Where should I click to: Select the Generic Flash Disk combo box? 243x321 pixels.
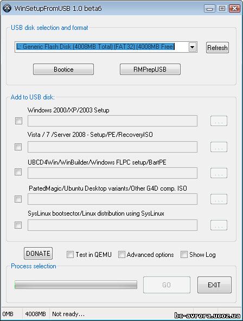coord(106,47)
